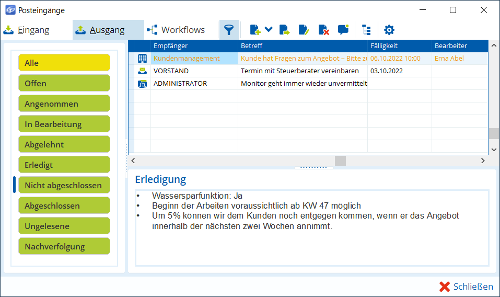
Task: Select the ADMINISTRATOR row
Action: click(180, 84)
